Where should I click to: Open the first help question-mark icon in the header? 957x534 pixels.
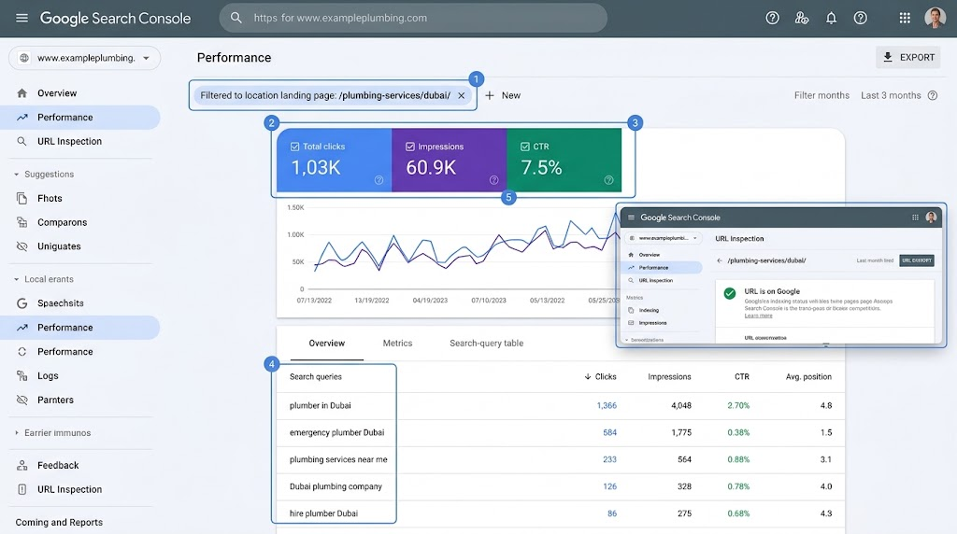pyautogui.click(x=772, y=18)
